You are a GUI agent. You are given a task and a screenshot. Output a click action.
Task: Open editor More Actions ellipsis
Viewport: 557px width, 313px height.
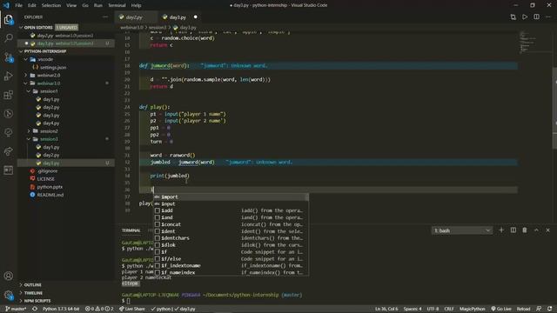tap(548, 17)
